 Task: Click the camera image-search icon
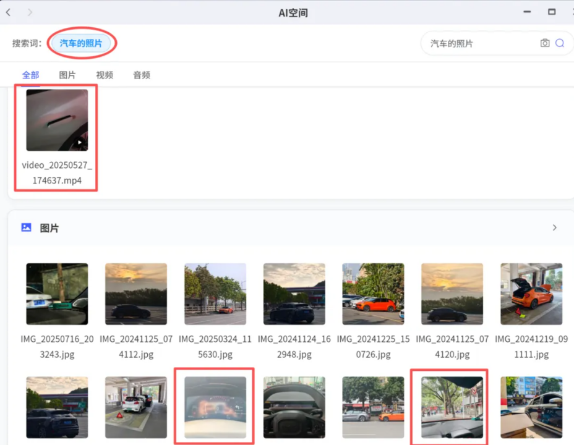point(544,43)
